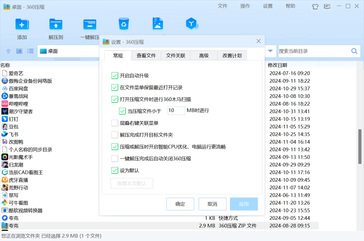
Task: Select the 钉钉 icon
Action: click(x=5, y=119)
